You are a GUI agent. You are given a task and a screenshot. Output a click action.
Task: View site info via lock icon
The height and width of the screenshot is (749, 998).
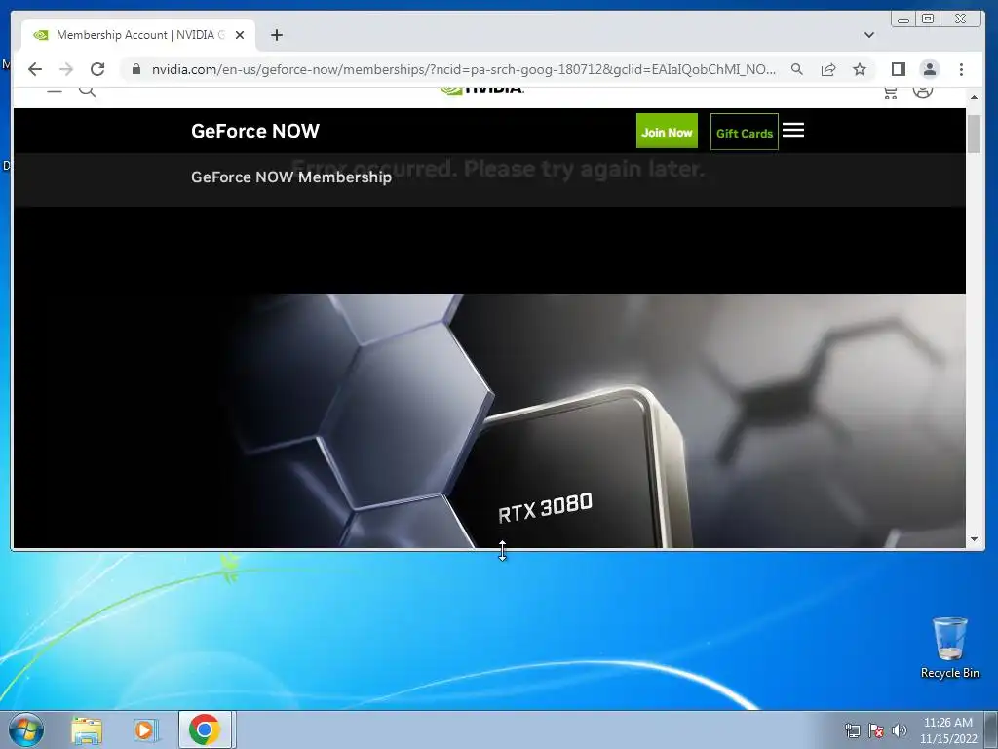point(136,69)
